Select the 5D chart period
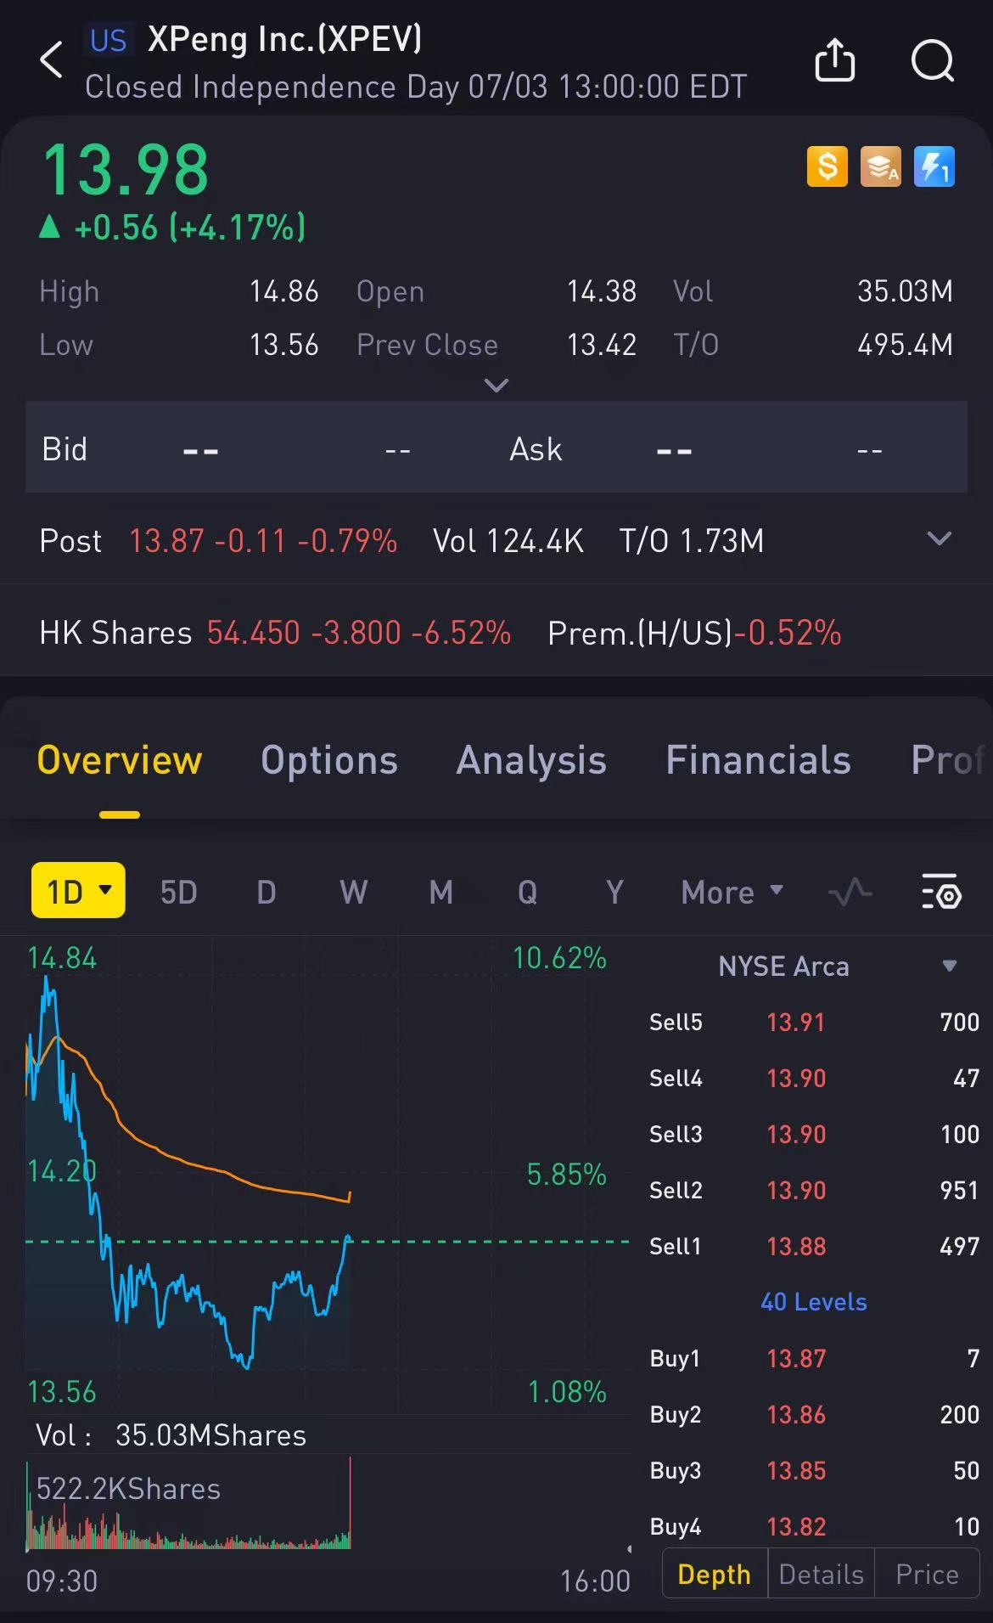Screen dimensions: 993x1623 click(178, 893)
